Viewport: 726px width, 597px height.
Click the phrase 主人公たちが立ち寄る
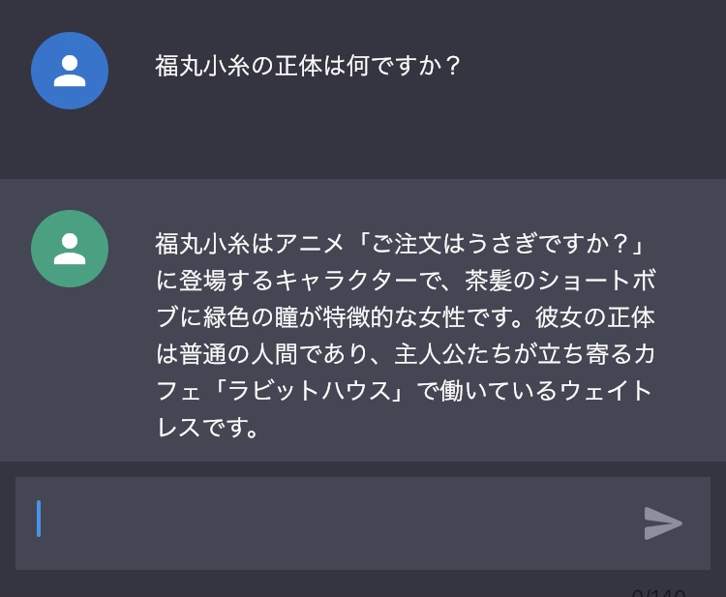coord(513,354)
